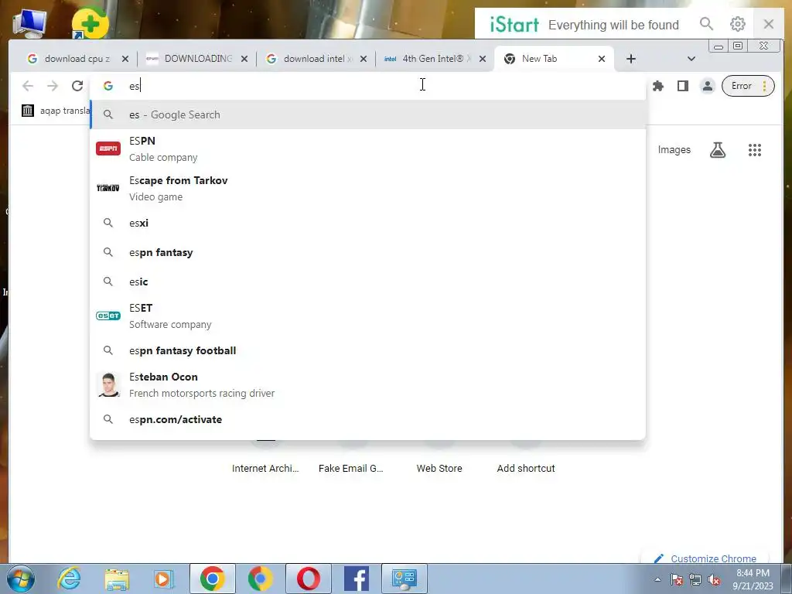Image resolution: width=792 pixels, height=594 pixels.
Task: Click the iStart search magnifier icon
Action: tap(706, 24)
